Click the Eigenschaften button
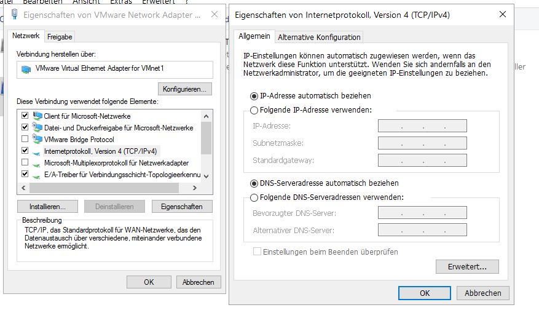Image resolution: width=539 pixels, height=318 pixels. (181, 207)
